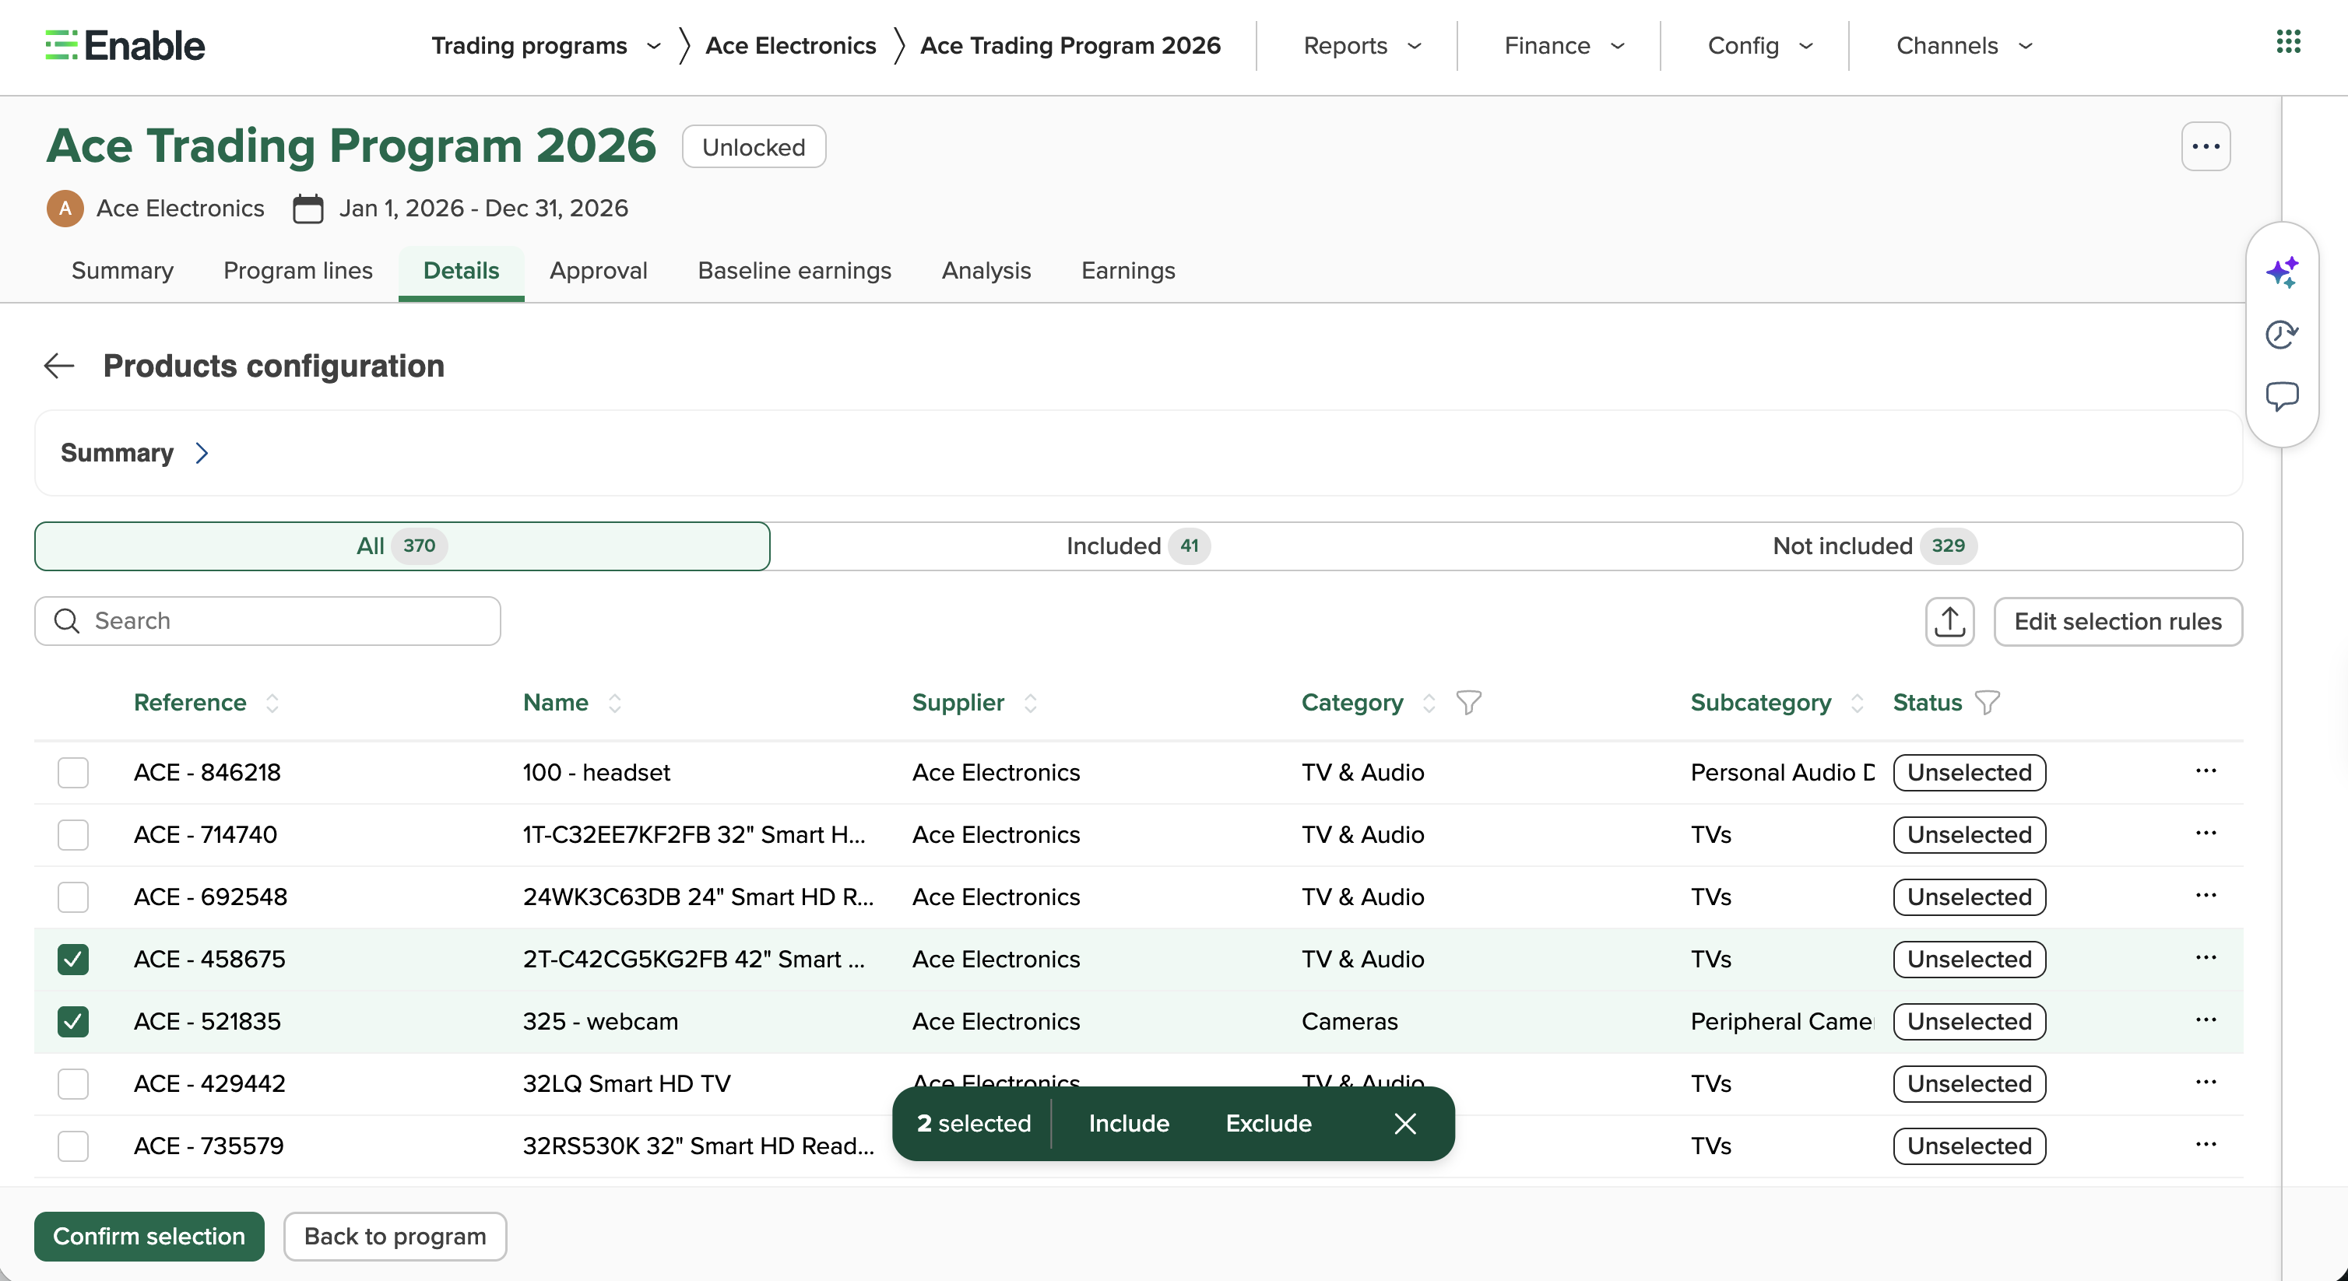Viewport: 2348px width, 1281px height.
Task: Click Confirm selection button
Action: click(x=149, y=1237)
